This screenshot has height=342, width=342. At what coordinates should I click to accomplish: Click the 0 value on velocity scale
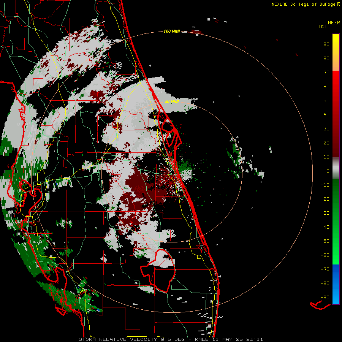[328, 171]
